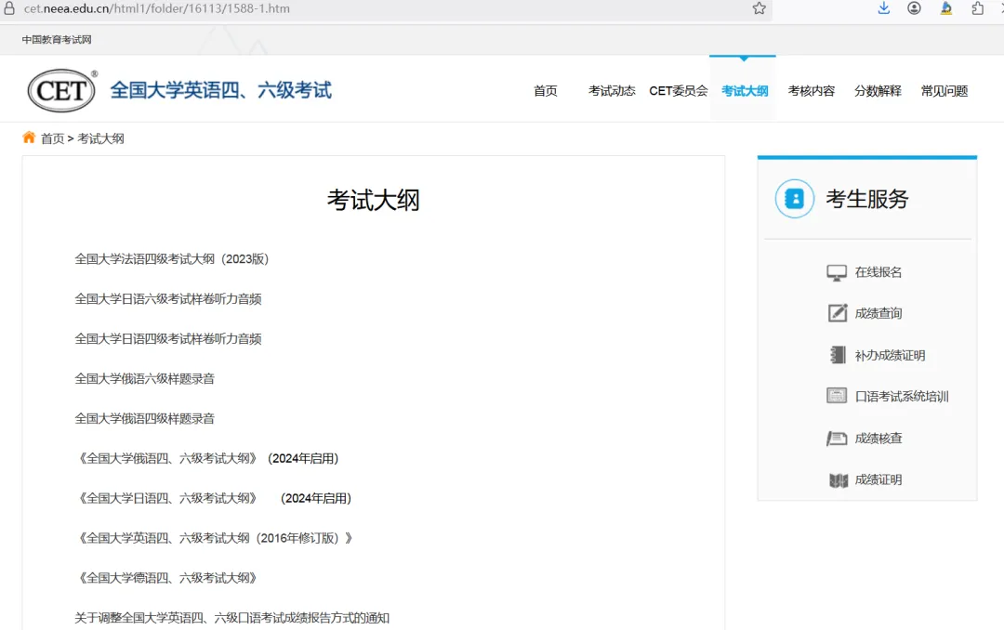Open 全国大学日语六级考试样卷听力音频

pyautogui.click(x=167, y=298)
